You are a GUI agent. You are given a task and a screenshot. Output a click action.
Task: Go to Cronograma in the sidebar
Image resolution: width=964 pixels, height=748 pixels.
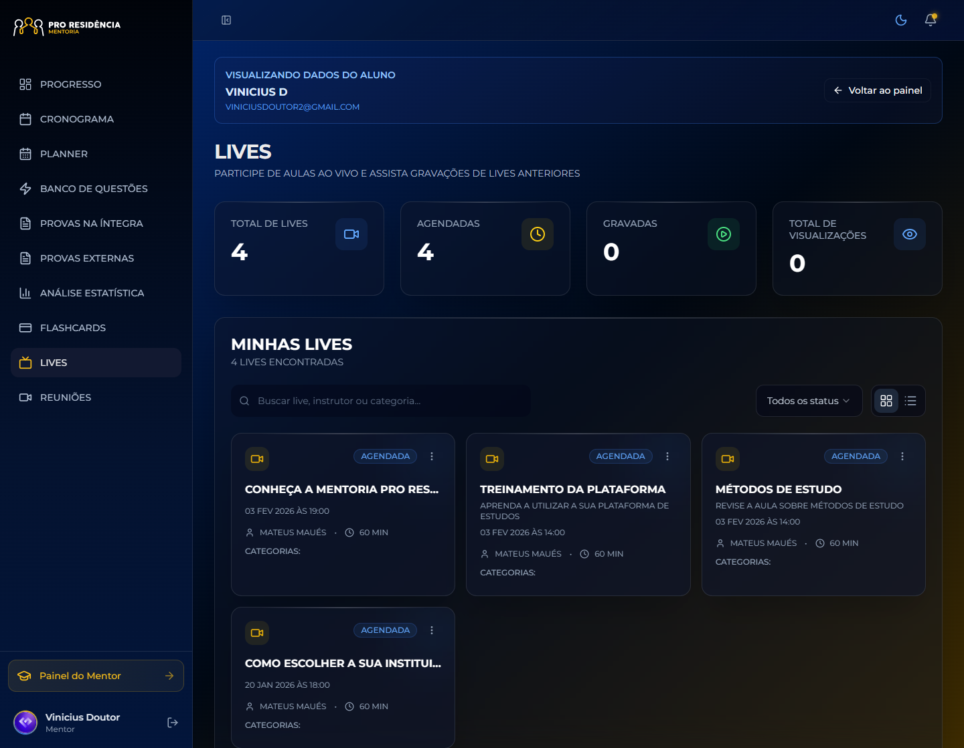[96, 119]
